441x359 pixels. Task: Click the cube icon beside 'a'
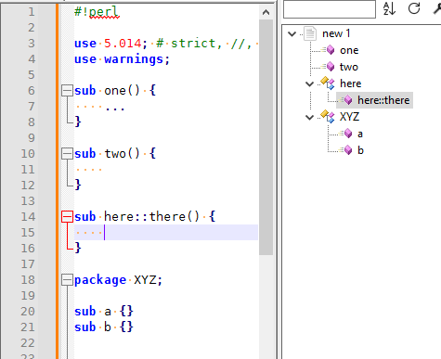pyautogui.click(x=347, y=134)
